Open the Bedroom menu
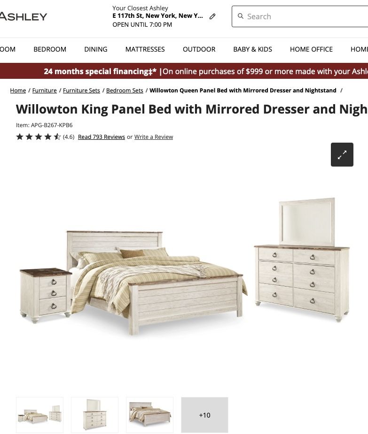The height and width of the screenshot is (434, 368). pyautogui.click(x=50, y=49)
